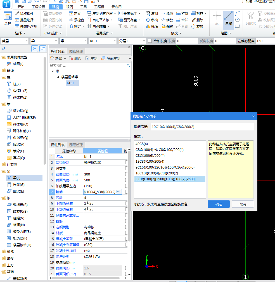Expand the 楼梯 category folder

[x=3, y=252]
